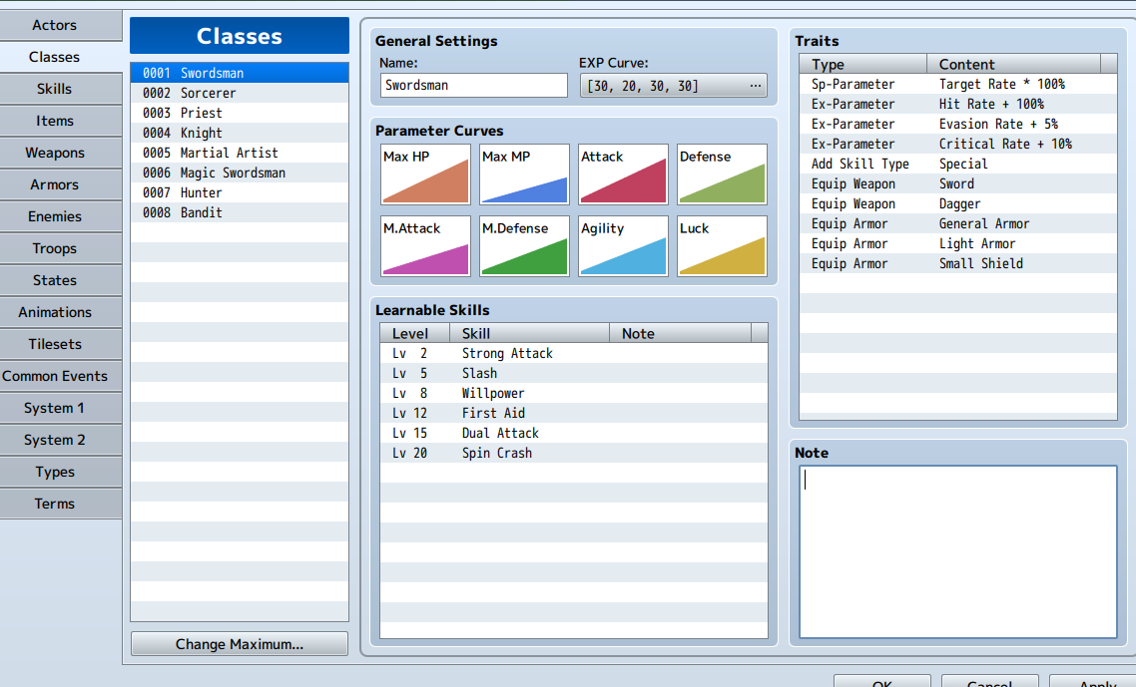The image size is (1136, 687).
Task: Select the Lv 8 Willpower skill row
Action: coord(574,393)
